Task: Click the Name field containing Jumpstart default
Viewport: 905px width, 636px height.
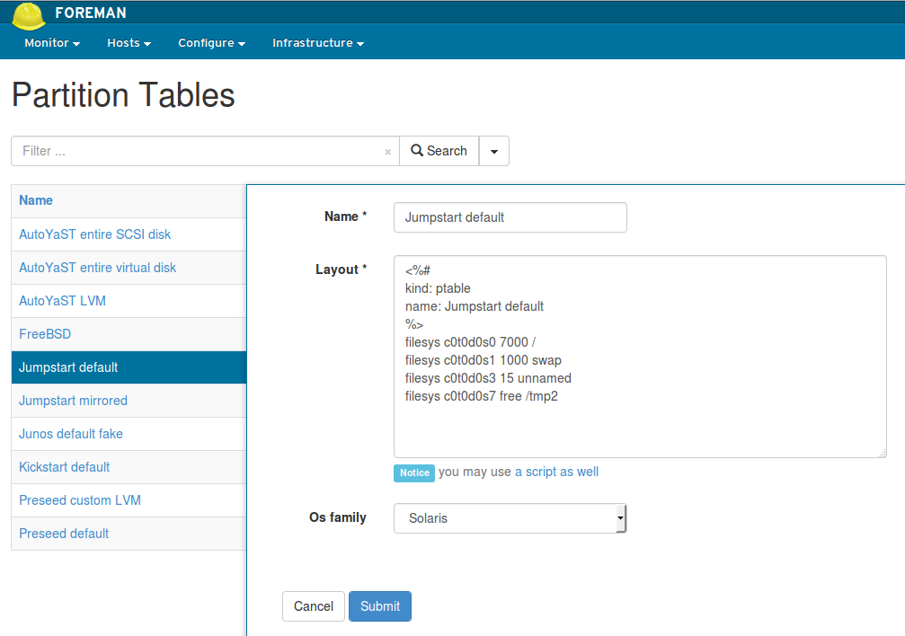Action: (x=510, y=217)
